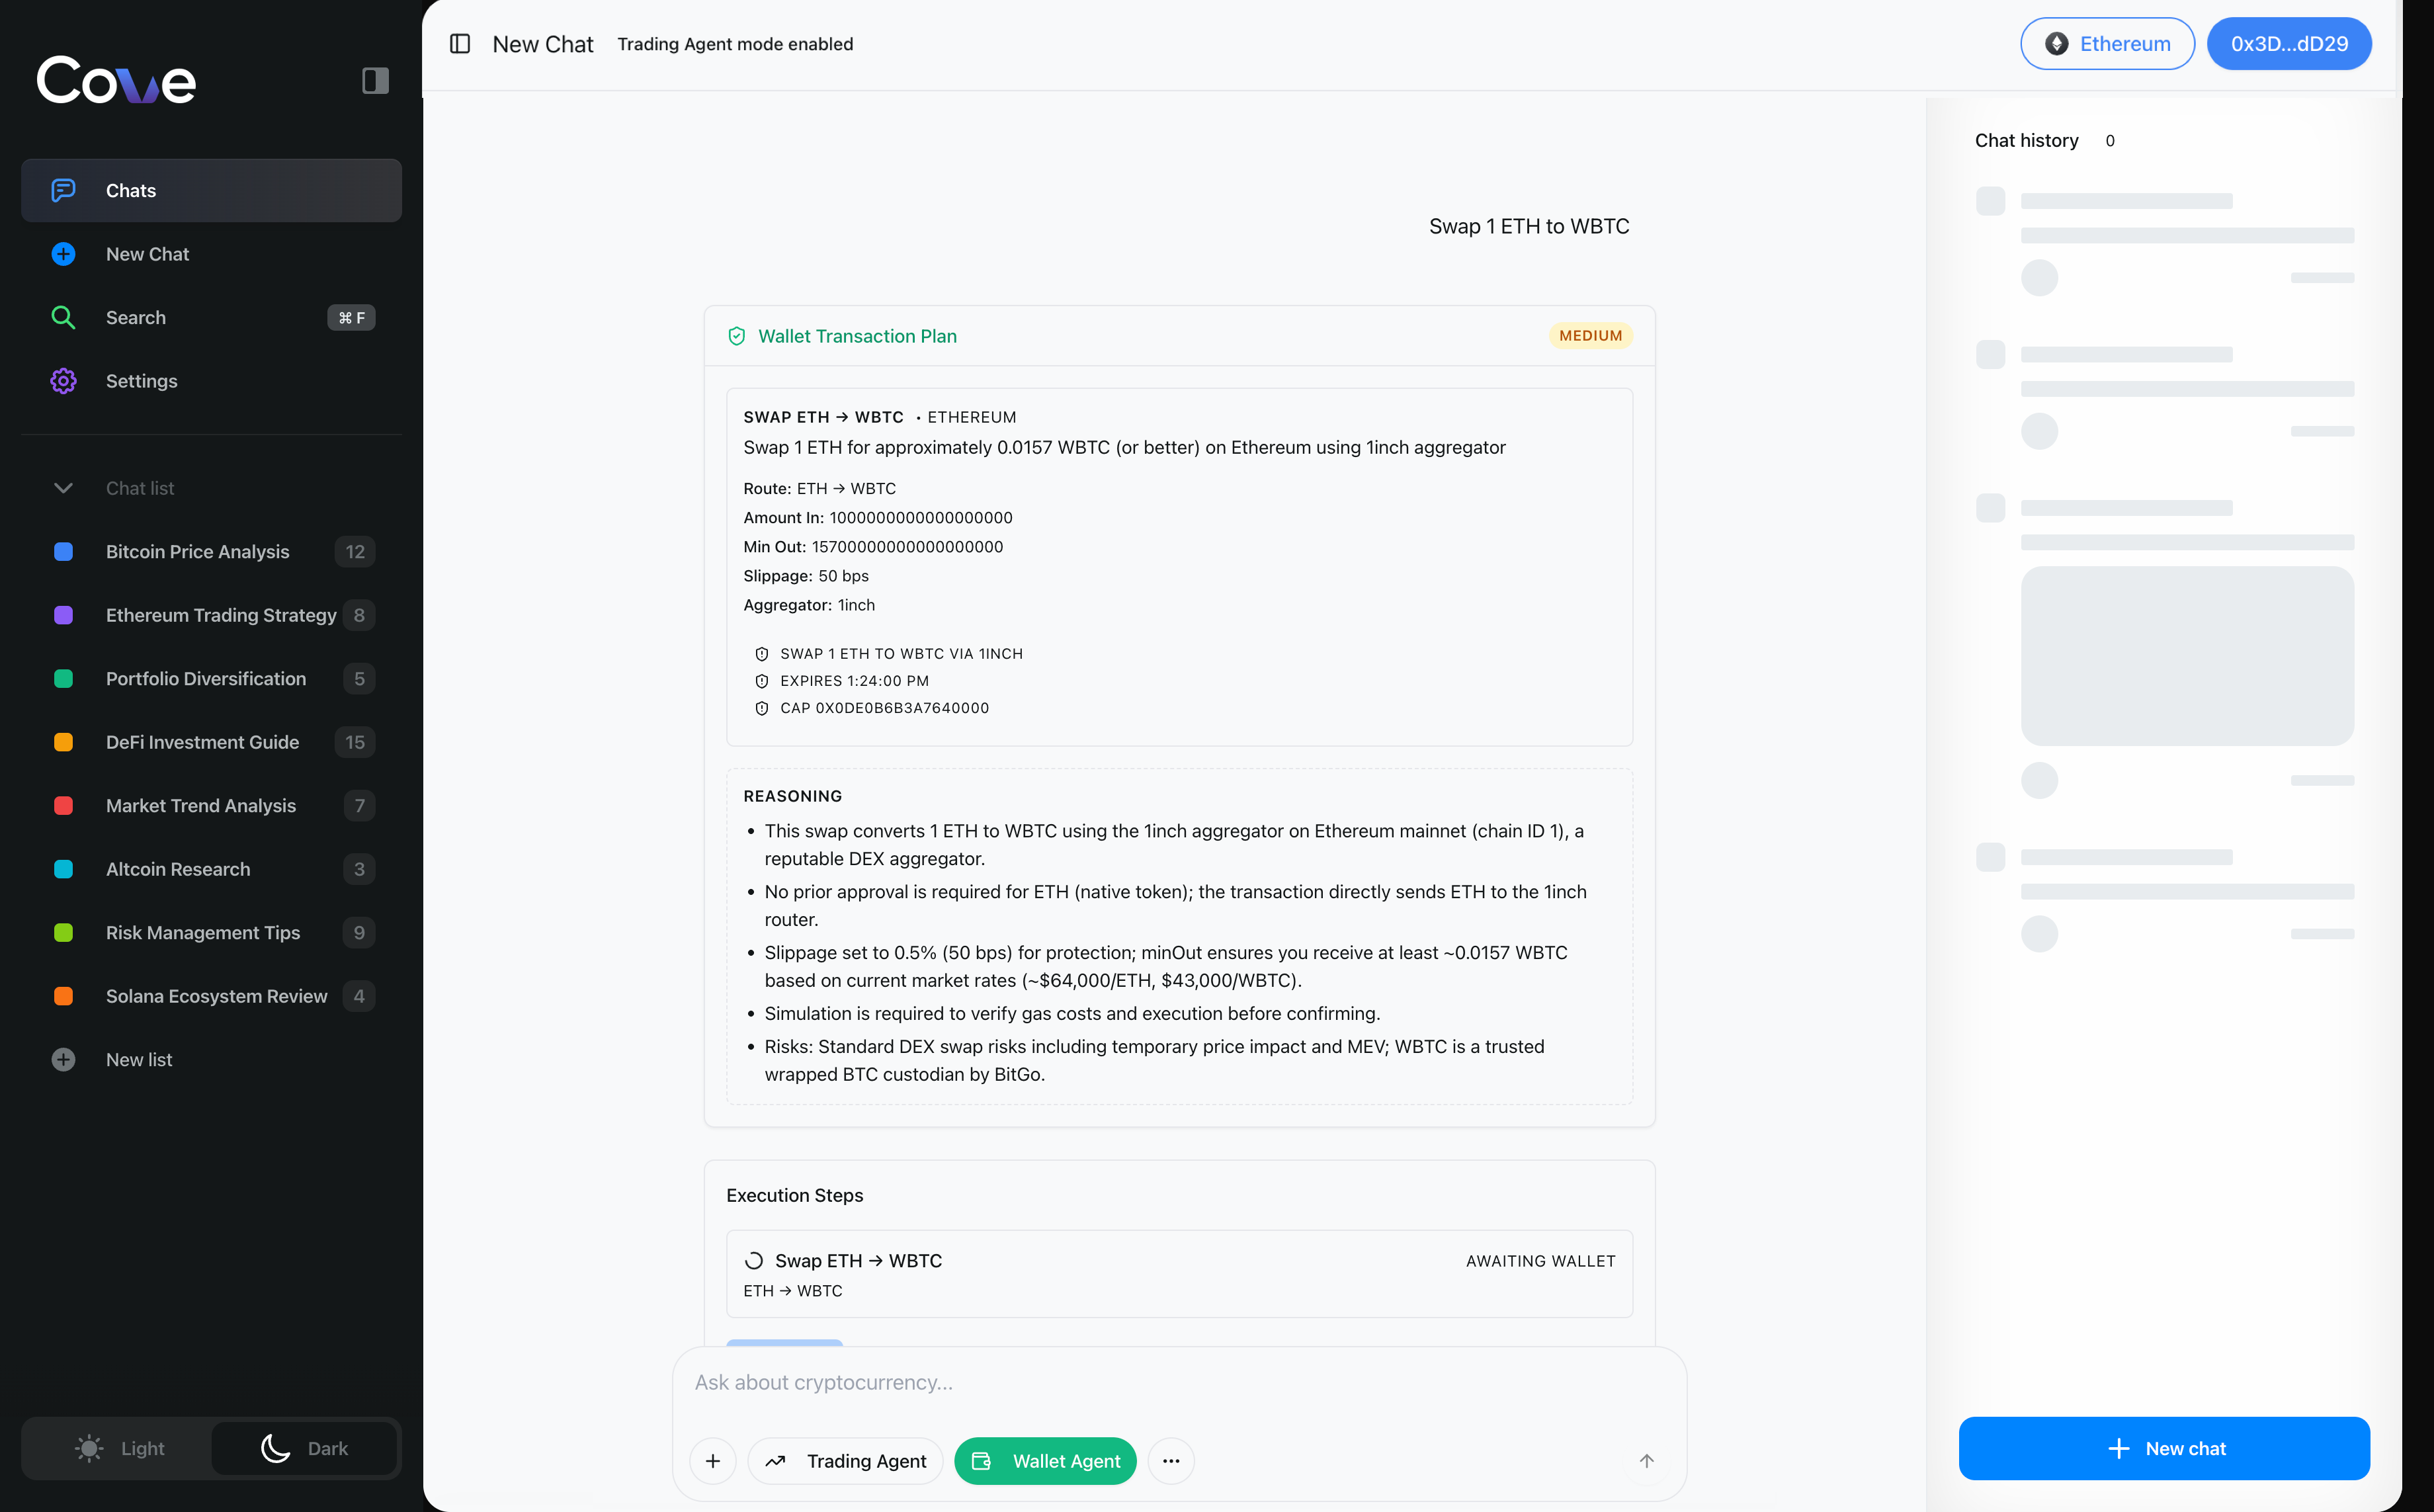This screenshot has height=1512, width=2434.
Task: Collapse the Chat list section
Action: click(63, 488)
